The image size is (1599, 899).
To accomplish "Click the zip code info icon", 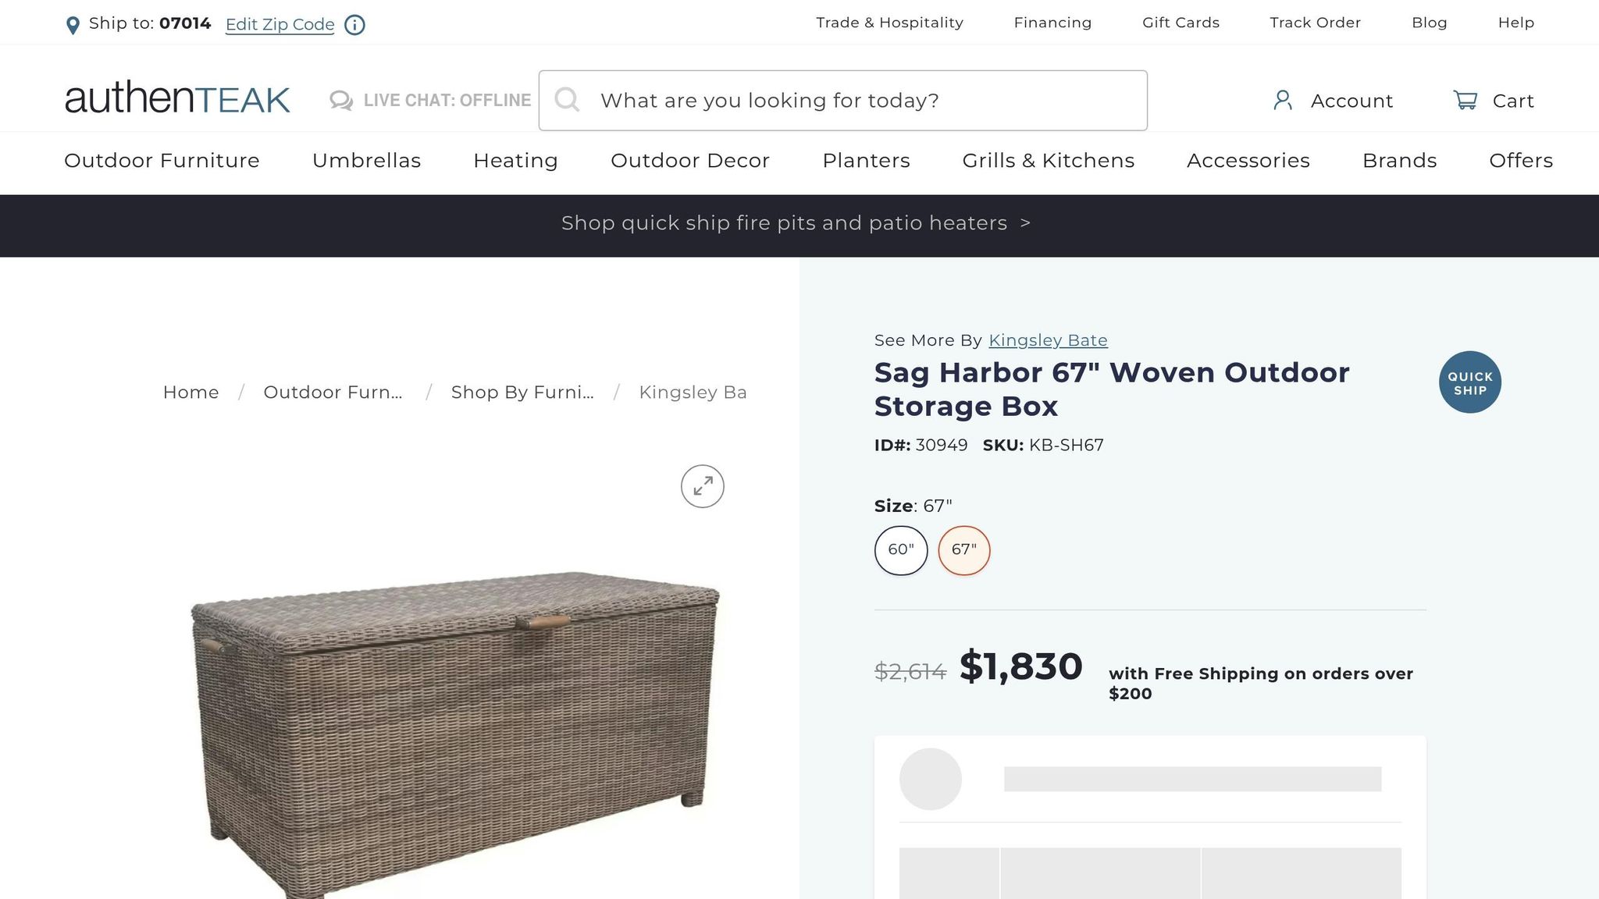I will click(355, 25).
